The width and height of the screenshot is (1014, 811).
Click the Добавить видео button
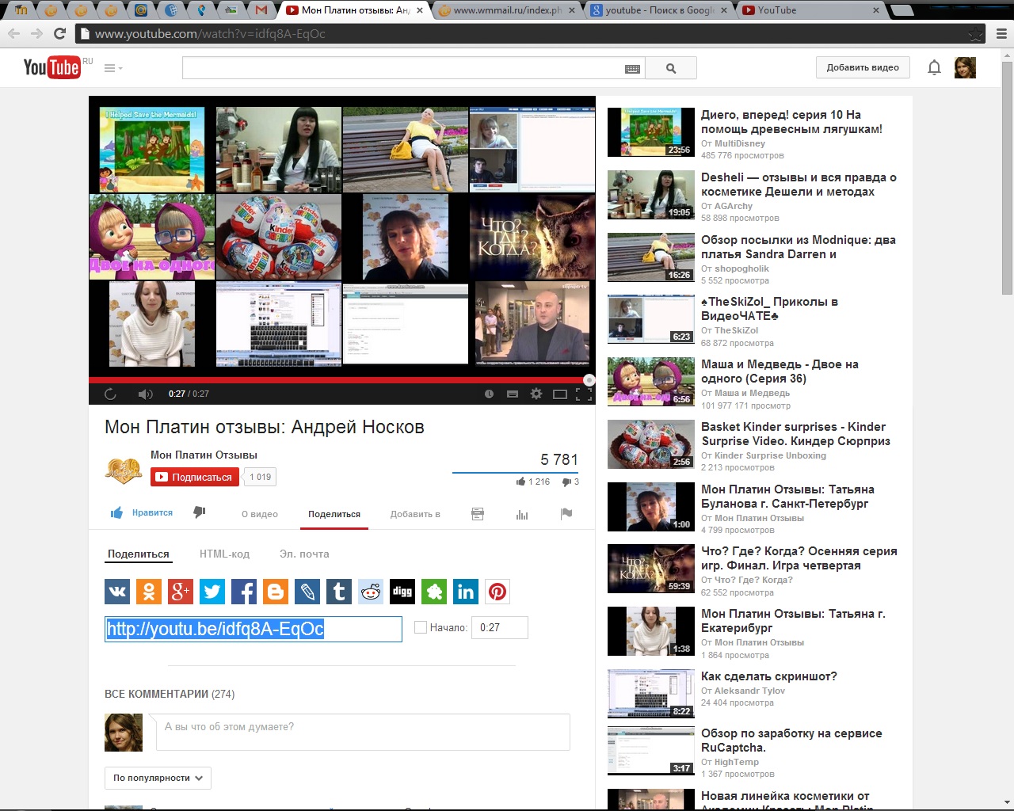[863, 67]
